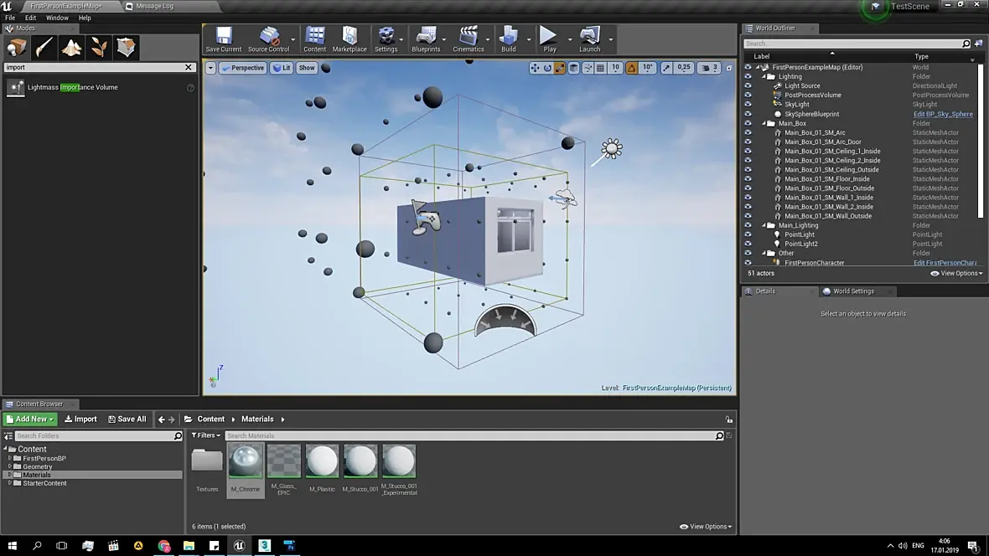Click the Blueprints toolbar icon
Image resolution: width=989 pixels, height=556 pixels.
click(426, 39)
